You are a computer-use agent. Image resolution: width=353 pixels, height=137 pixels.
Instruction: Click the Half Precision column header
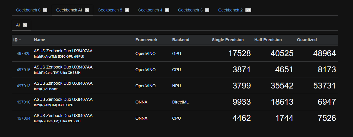click(x=268, y=40)
